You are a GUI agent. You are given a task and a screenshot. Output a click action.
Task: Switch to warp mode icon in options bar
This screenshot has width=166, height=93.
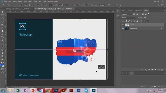click(109, 5)
